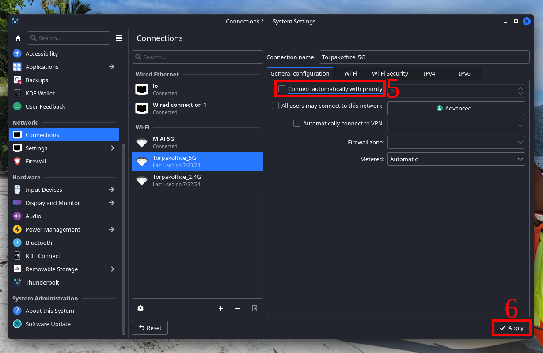This screenshot has height=353, width=543.
Task: Open the hamburger menu beside search
Action: (x=119, y=38)
